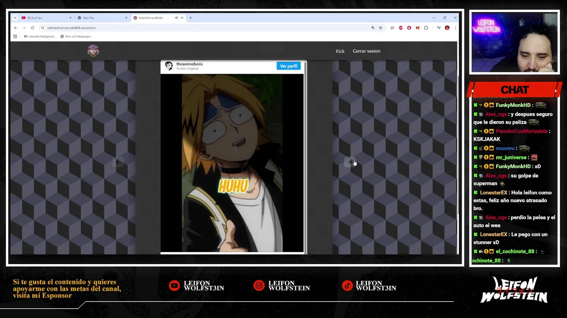Open the apps grid in bookmarks bar
Screen dimensions: 567x318
15,36
